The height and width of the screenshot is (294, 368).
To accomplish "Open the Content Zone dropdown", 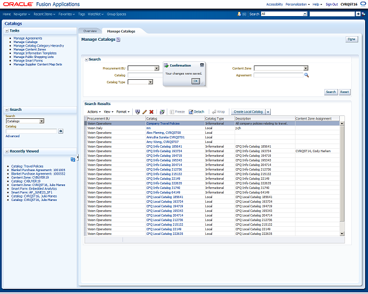I will pyautogui.click(x=305, y=68).
